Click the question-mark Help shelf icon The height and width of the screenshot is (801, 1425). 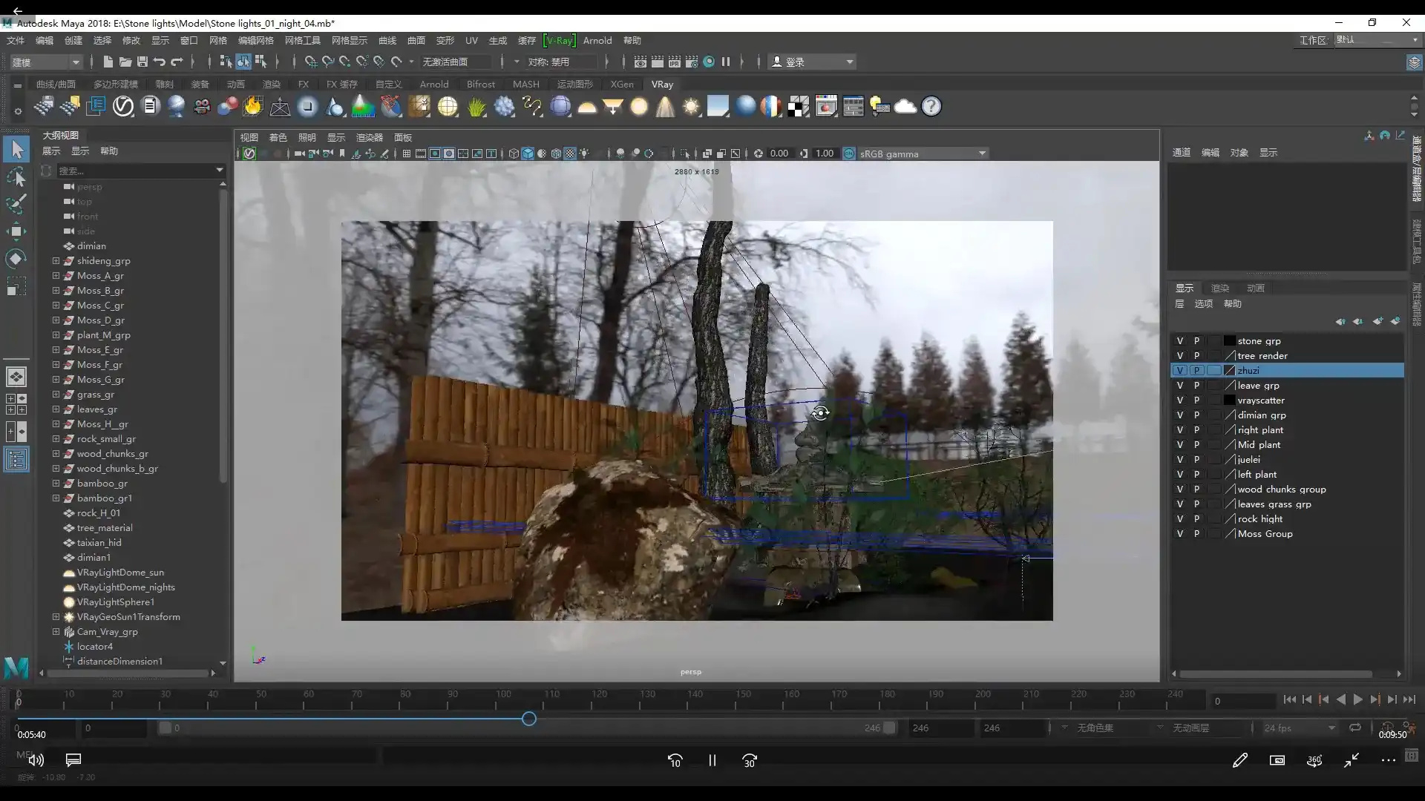pyautogui.click(x=931, y=106)
